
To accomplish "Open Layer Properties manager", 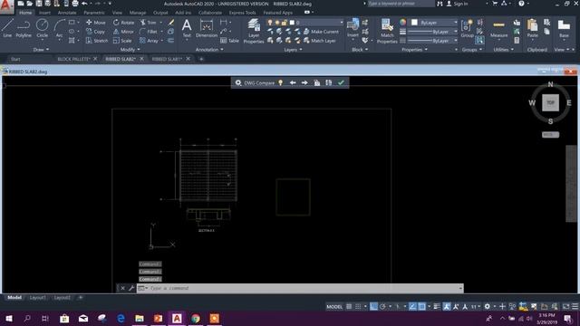I will (254, 32).
